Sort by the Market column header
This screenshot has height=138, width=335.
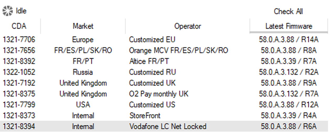[x=83, y=26]
